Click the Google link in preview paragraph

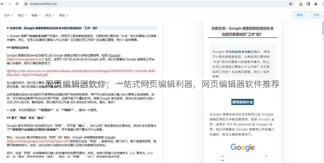pyautogui.click(x=264, y=119)
